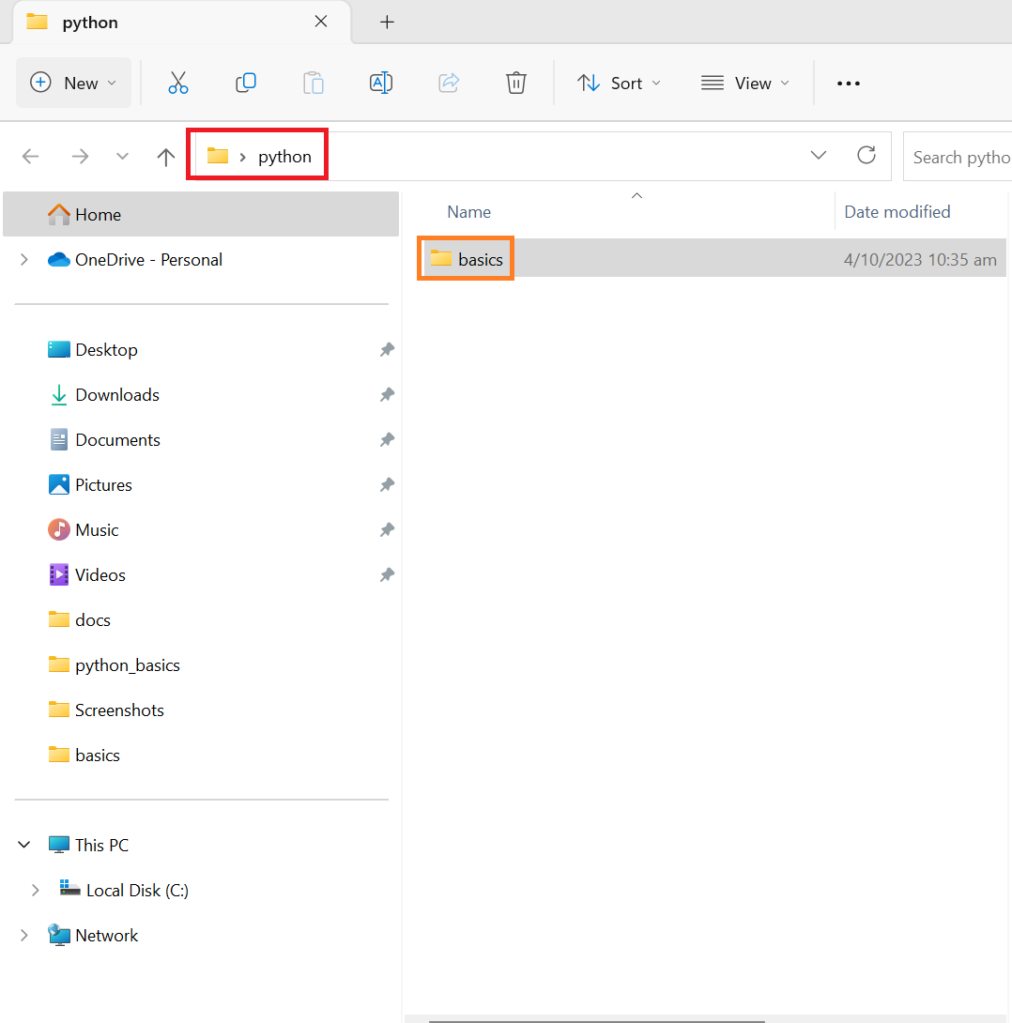The height and width of the screenshot is (1023, 1012).
Task: Click the folder icon in address bar
Action: (217, 155)
